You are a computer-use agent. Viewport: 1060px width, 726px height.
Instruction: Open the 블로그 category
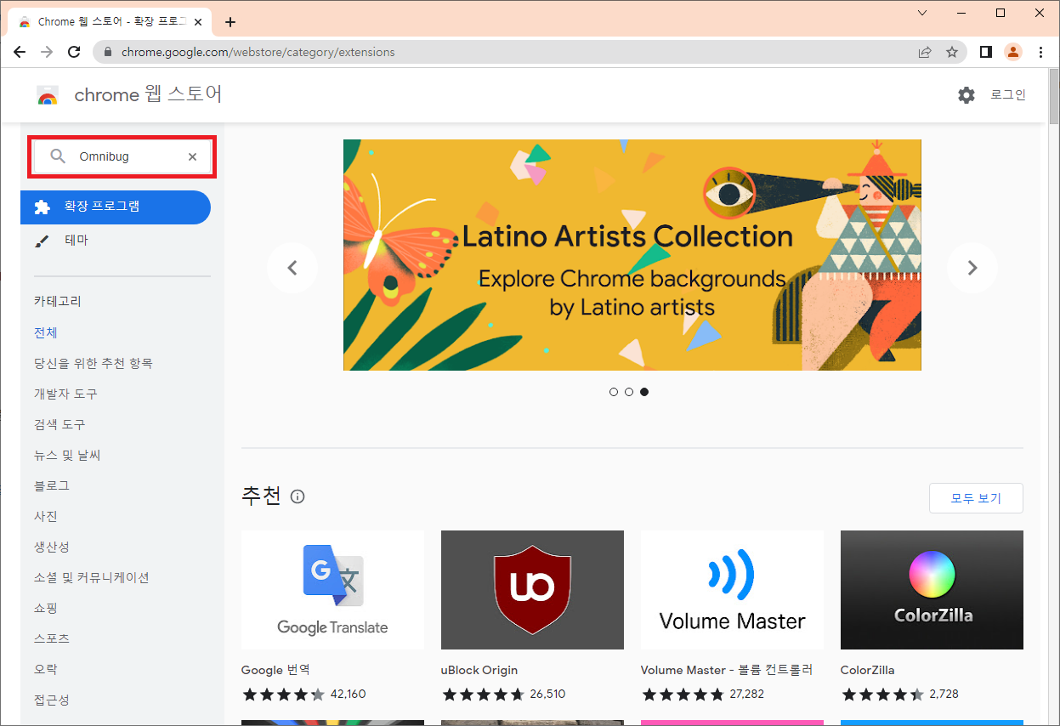coord(52,485)
